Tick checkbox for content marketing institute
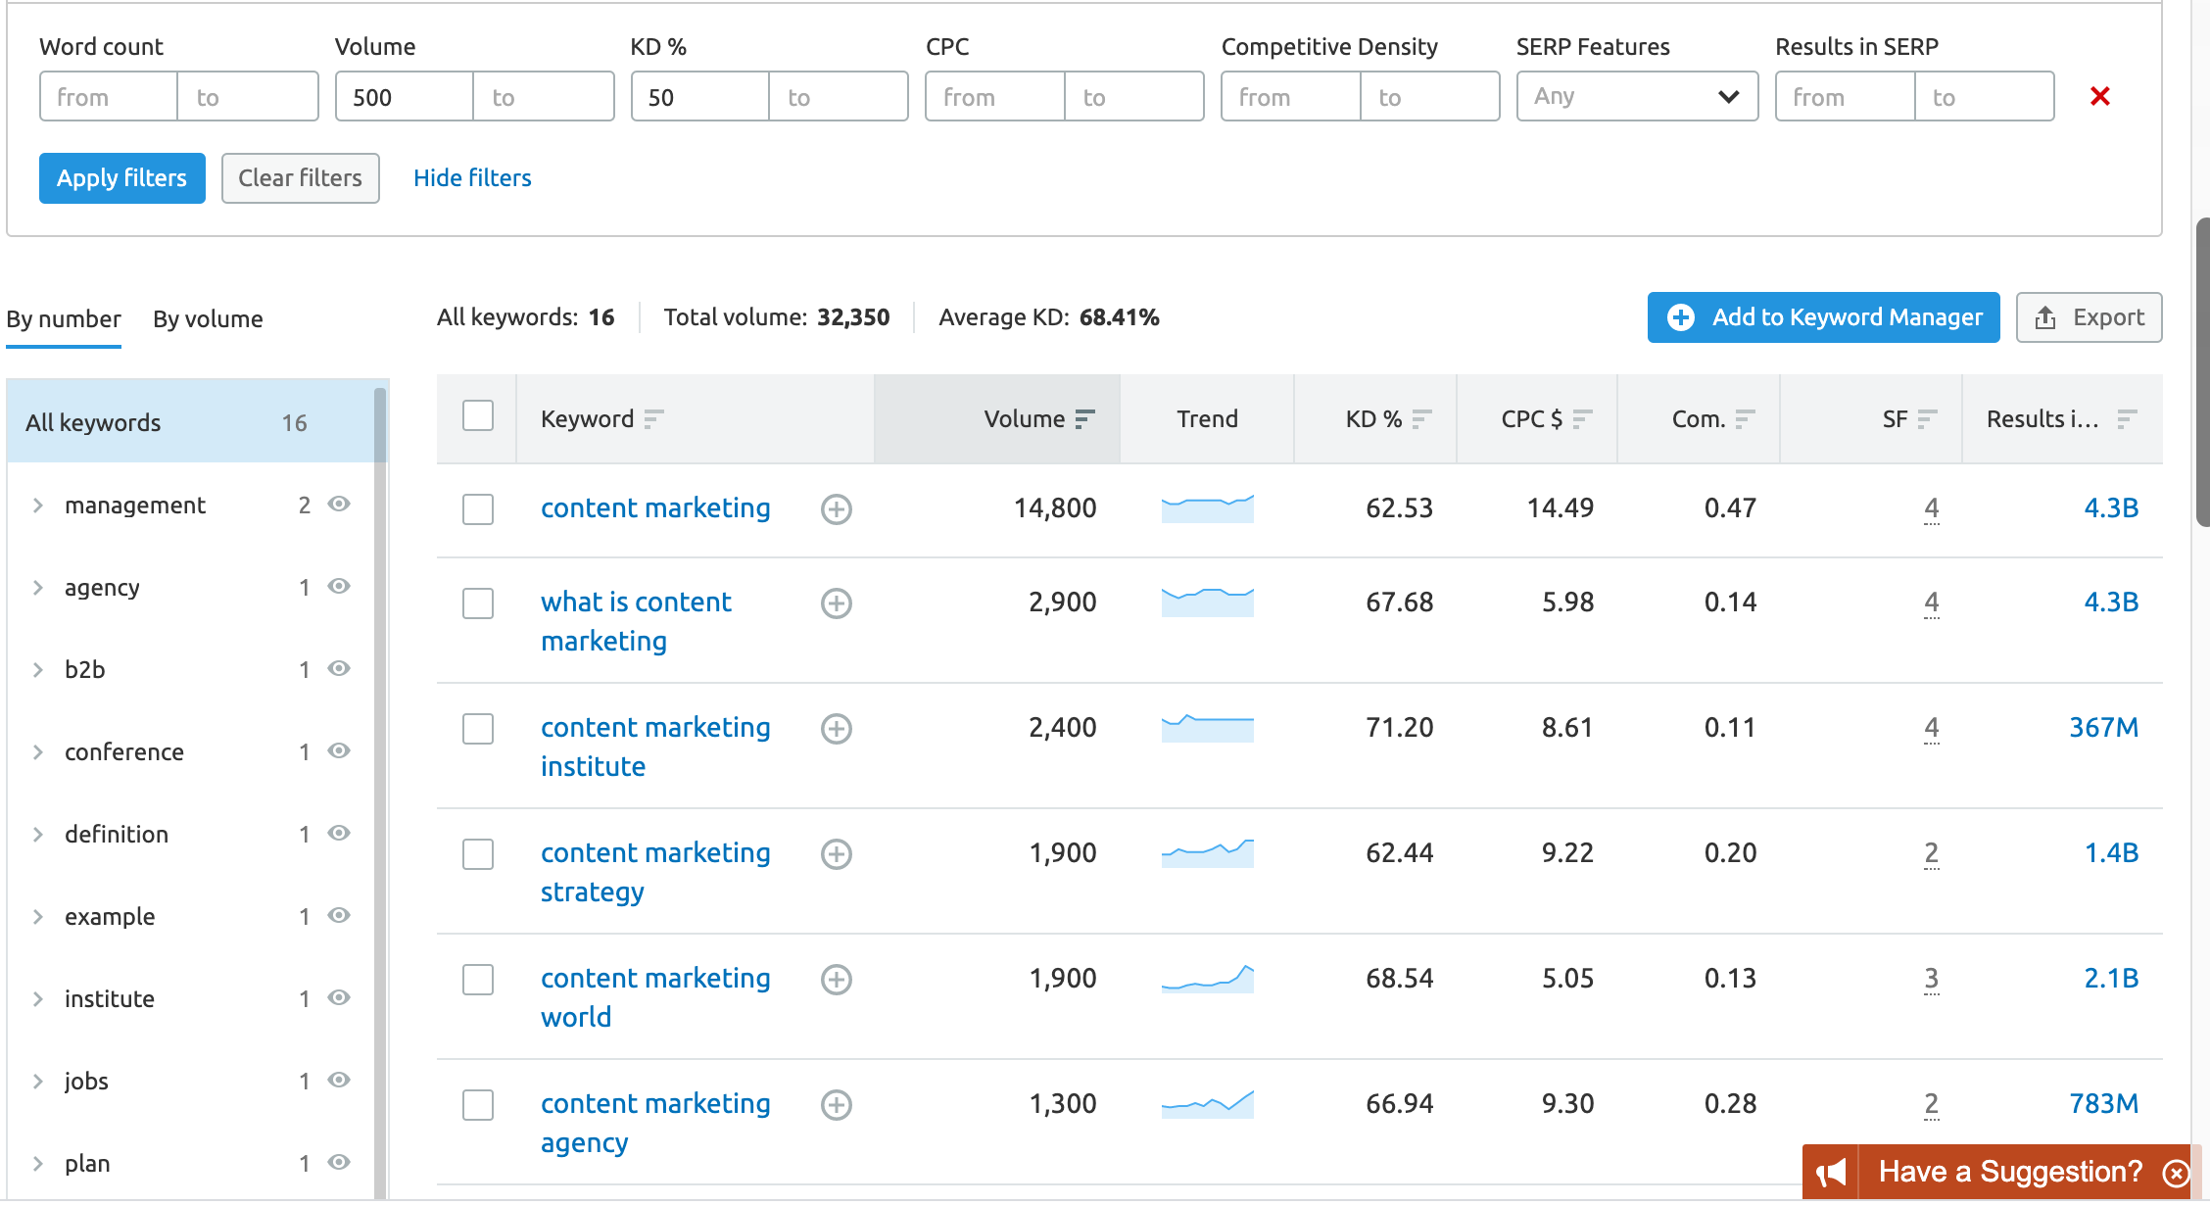This screenshot has width=2210, height=1205. click(478, 729)
